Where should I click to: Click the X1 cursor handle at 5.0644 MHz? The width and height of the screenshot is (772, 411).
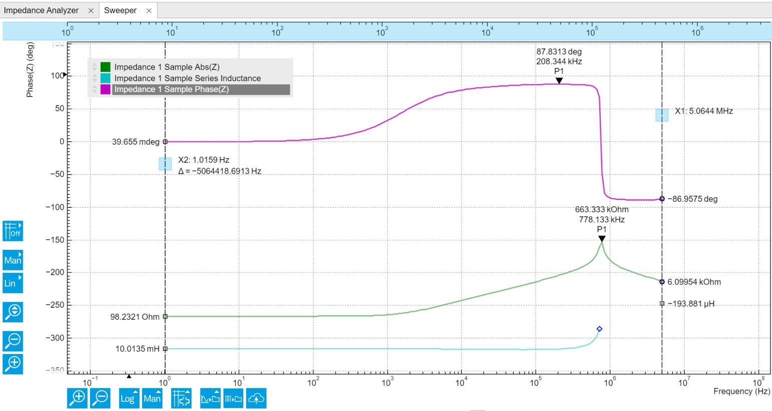pos(662,115)
